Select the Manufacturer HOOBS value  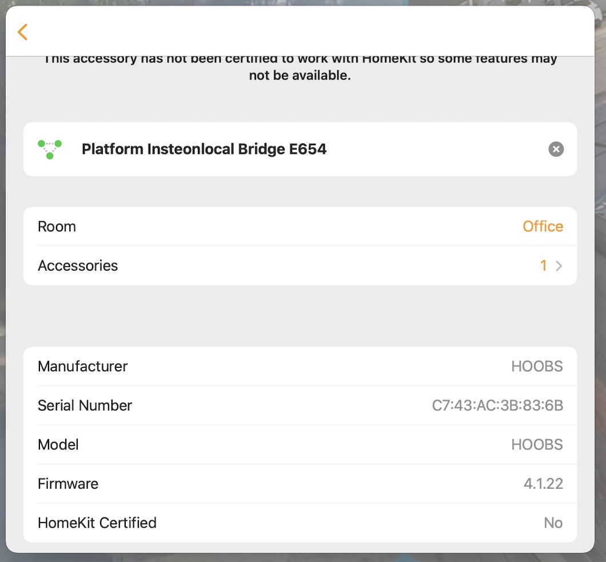coord(537,366)
